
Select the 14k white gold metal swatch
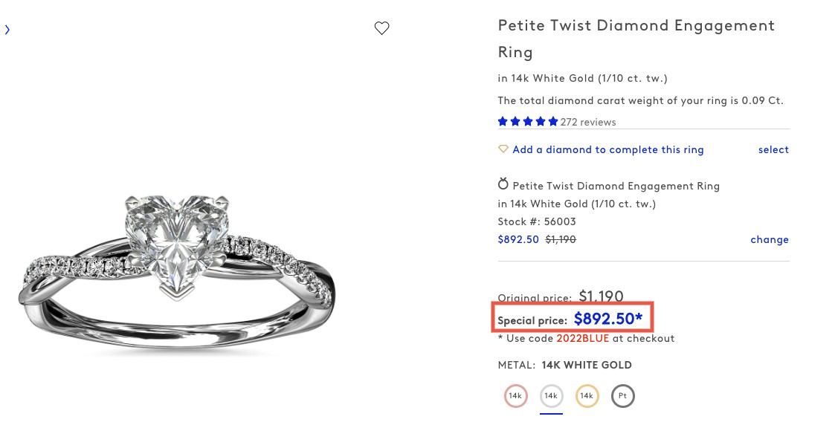[x=551, y=395]
